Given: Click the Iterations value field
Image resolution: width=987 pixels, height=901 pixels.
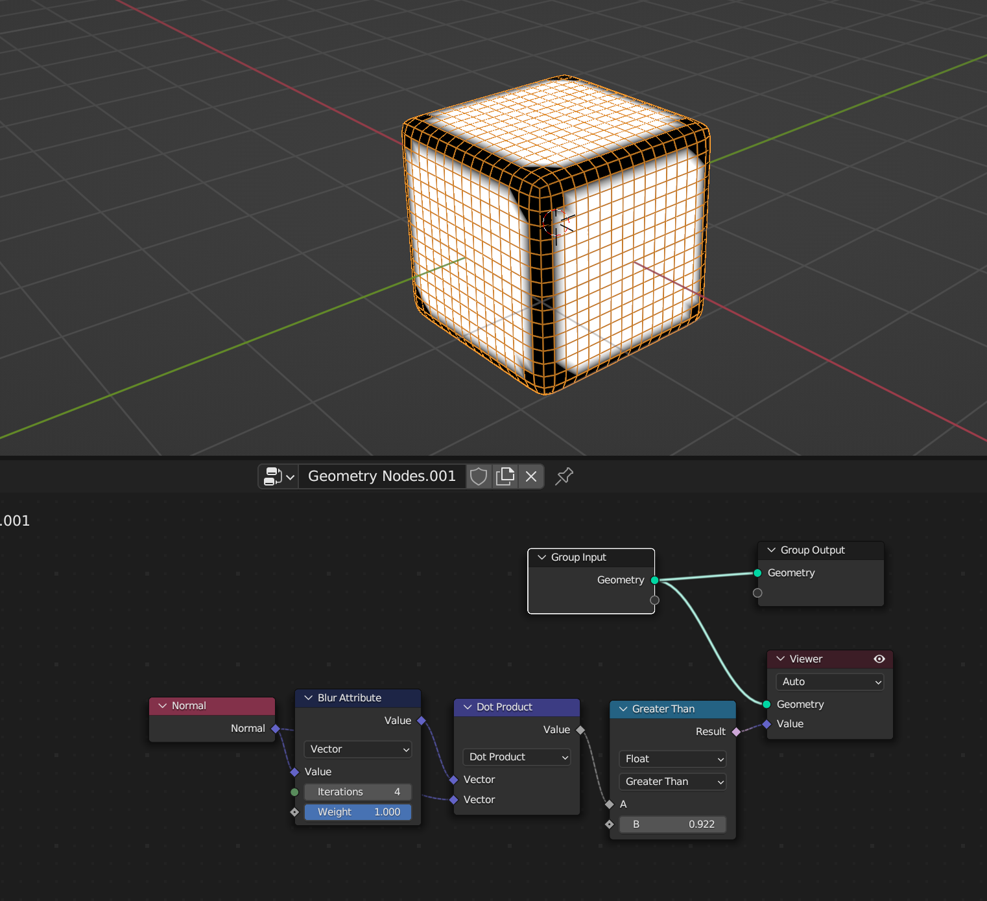Looking at the screenshot, I should [x=358, y=792].
